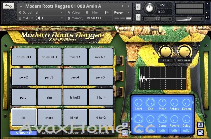Viewport: 211px width, 139px height.
Task: Trigger the perc4 pad
Action: pos(75,77)
